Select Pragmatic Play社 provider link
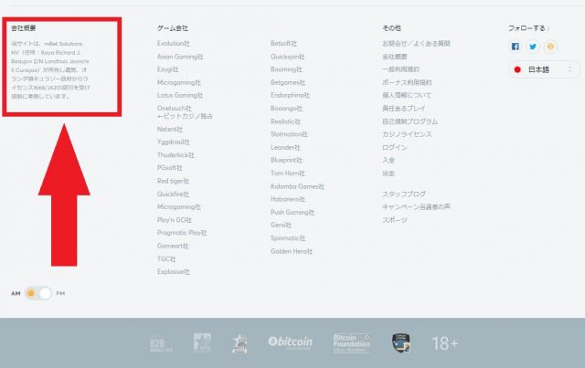 [184, 233]
